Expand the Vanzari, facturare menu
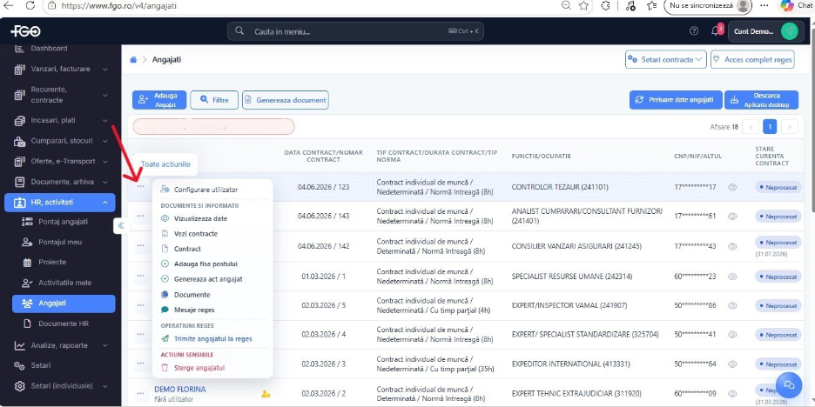 [x=61, y=69]
